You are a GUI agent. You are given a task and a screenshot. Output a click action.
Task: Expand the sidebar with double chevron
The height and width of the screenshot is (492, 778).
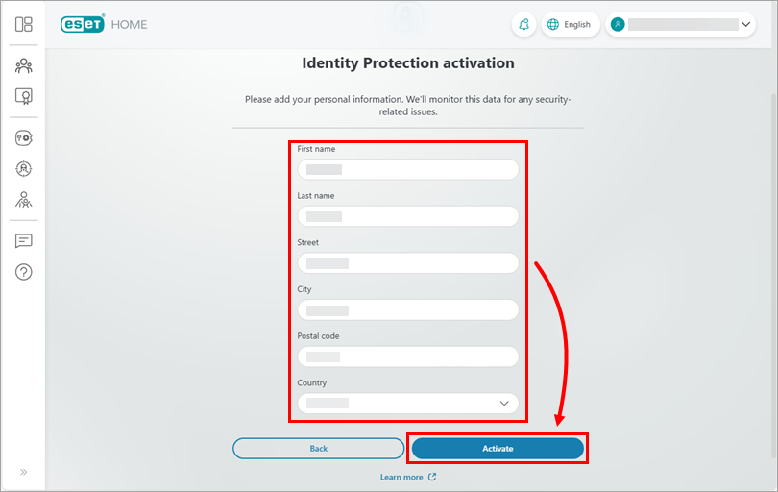[24, 472]
